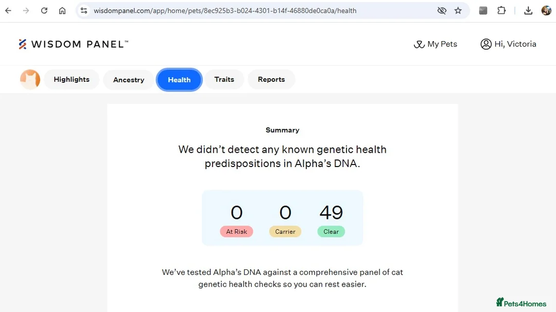
Task: Toggle the crossed-out eye tracking icon
Action: 442,10
